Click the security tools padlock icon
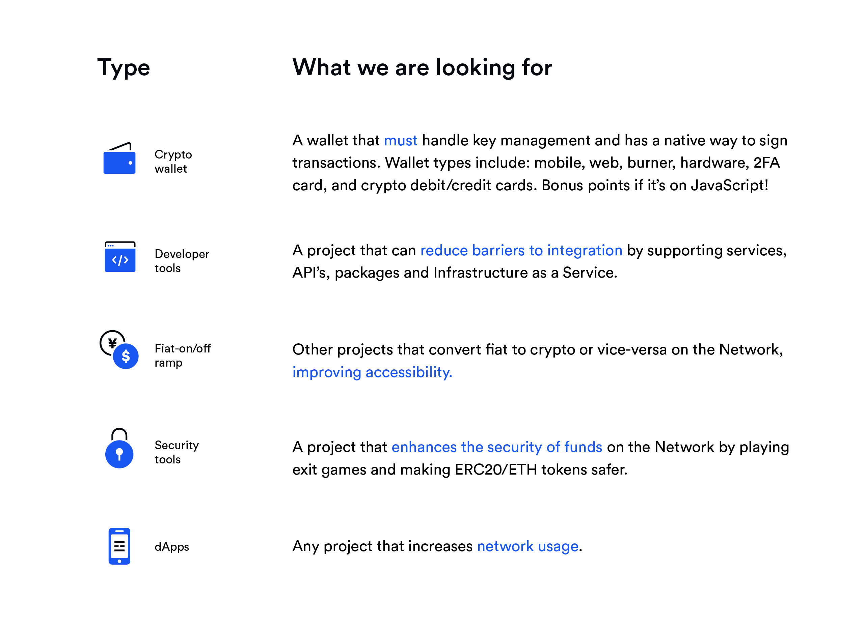Image resolution: width=864 pixels, height=626 pixels. (x=119, y=448)
